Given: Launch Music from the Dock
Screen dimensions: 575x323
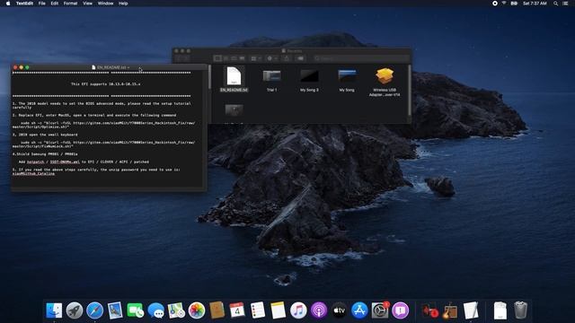Looking at the screenshot, I should coord(298,310).
